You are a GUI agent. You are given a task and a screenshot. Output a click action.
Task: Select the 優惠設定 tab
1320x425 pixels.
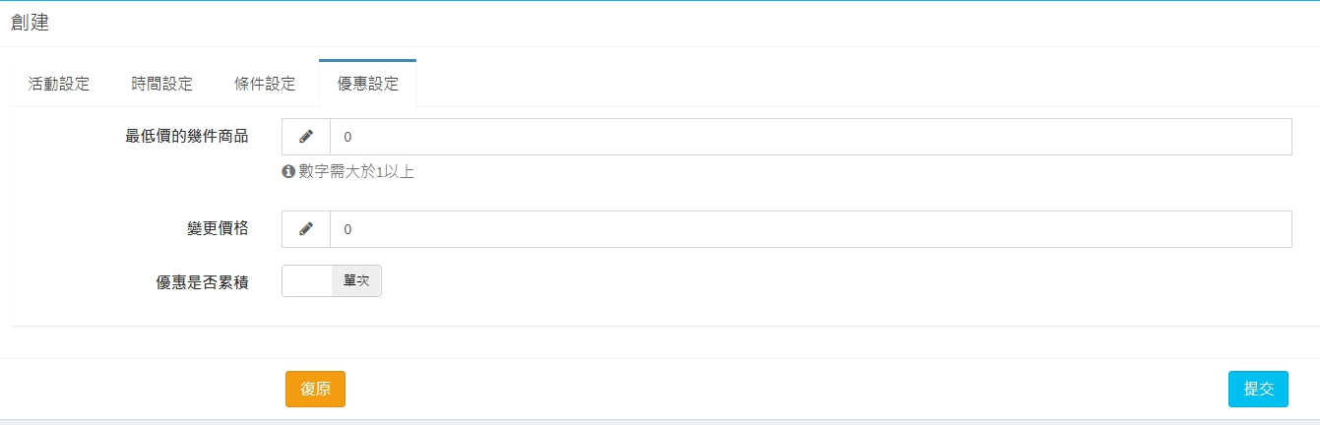pyautogui.click(x=368, y=84)
